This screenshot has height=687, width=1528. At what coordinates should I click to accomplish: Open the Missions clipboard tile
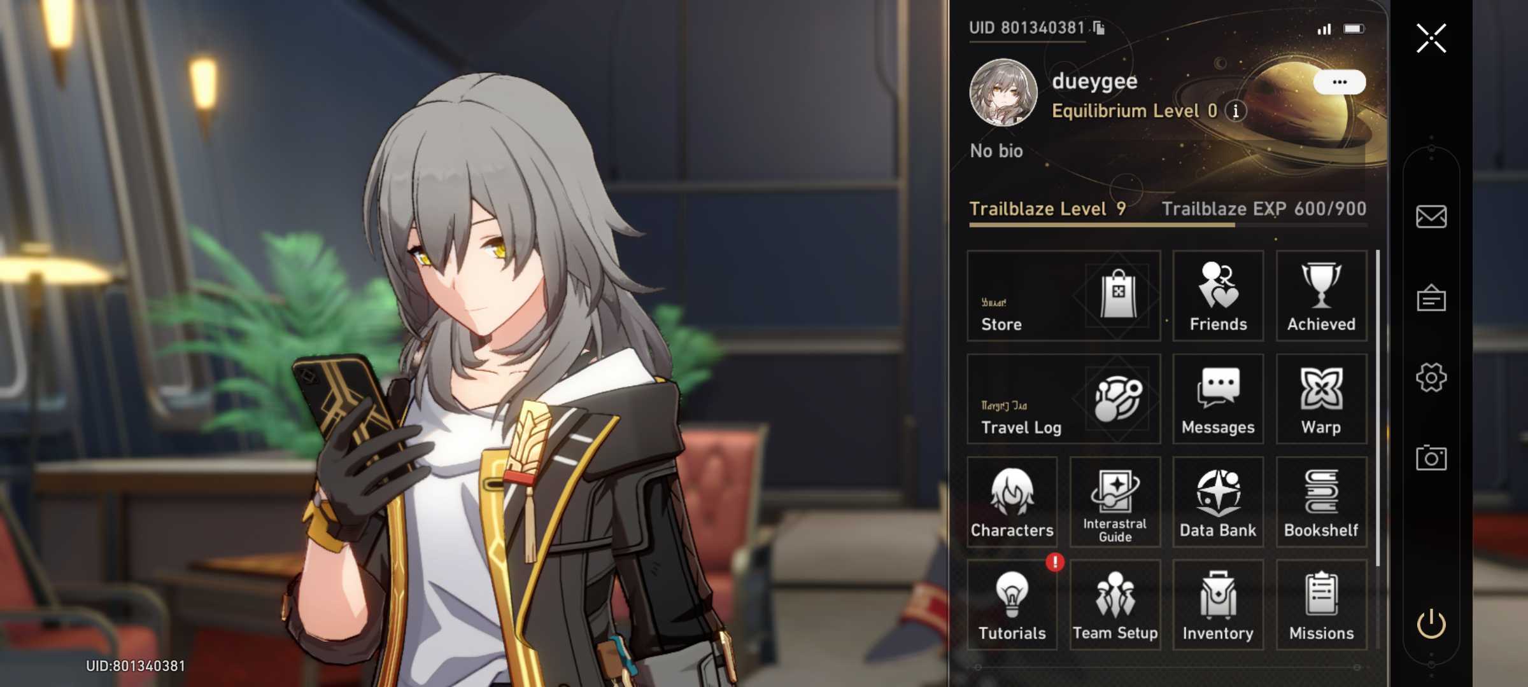click(1321, 605)
